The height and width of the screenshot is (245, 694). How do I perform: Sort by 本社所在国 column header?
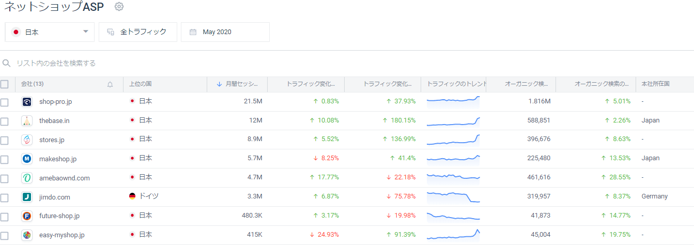[655, 84]
